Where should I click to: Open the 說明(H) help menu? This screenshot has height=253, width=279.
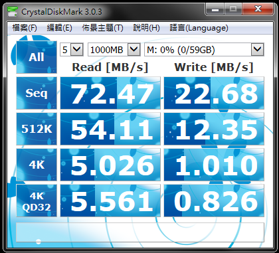146,28
